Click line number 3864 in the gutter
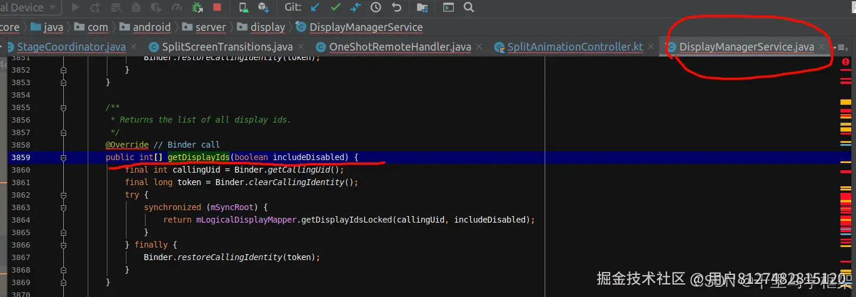Screen dimensions: 856x297 [x=21, y=220]
